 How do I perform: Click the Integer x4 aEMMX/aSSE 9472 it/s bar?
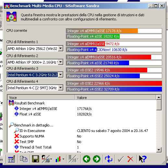click(x=114, y=44)
